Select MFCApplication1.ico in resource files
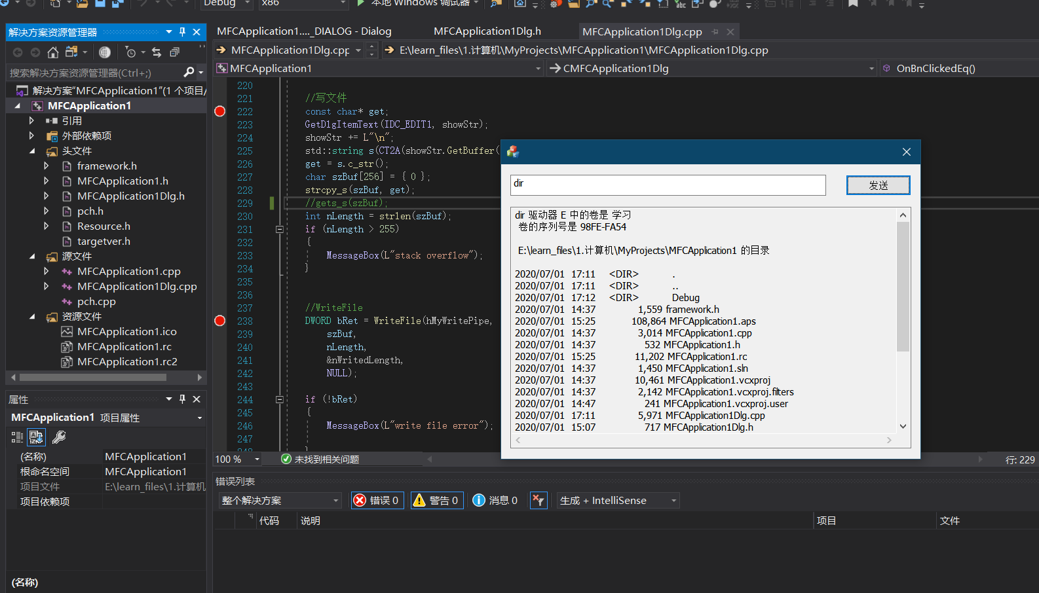This screenshot has width=1039, height=593. coord(127,331)
